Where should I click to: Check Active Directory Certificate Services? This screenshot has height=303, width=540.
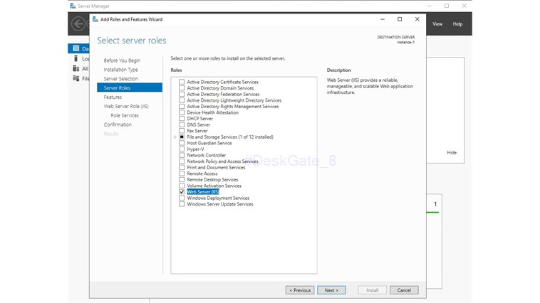(x=182, y=82)
